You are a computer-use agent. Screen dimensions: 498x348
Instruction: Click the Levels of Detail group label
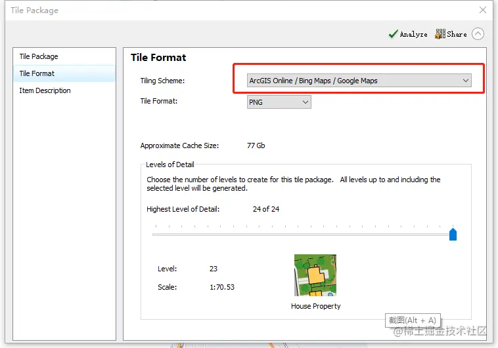170,164
